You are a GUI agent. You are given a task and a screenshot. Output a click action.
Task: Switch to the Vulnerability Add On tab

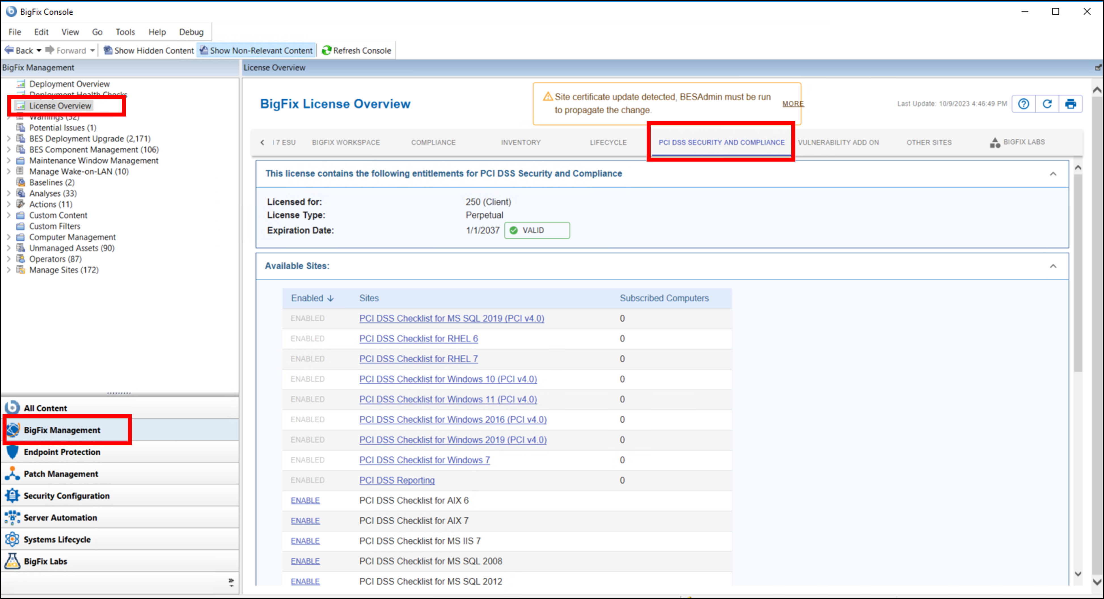838,142
